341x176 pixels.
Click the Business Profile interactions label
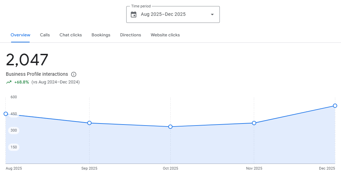37,74
